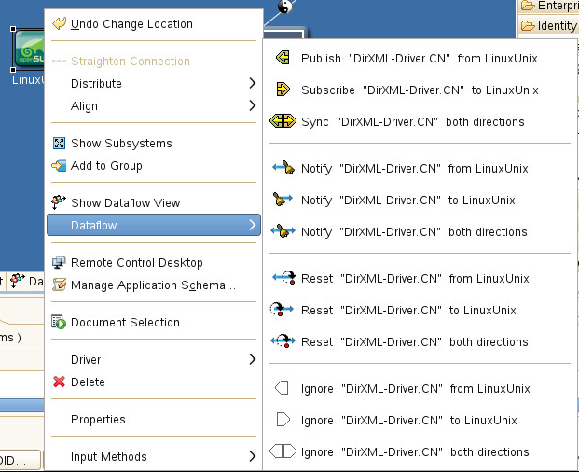
Task: Select Show Subsystems
Action: 154,144
